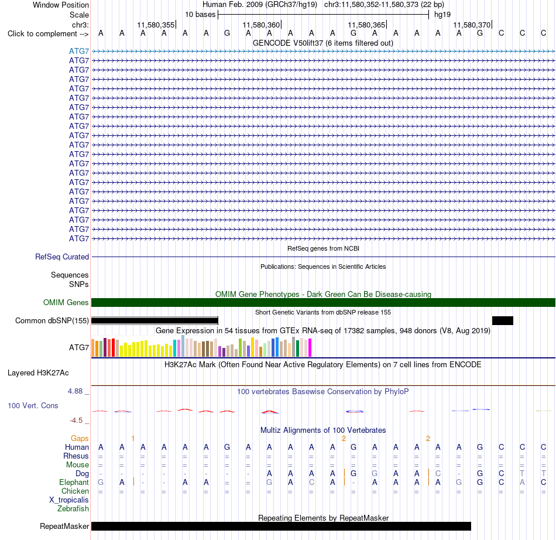
Task: Click the 'Zebrafish' alignment row label
Action: point(73,509)
